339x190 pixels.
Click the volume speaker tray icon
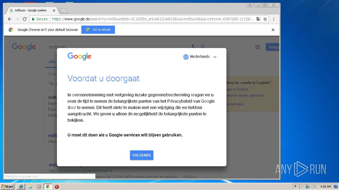[314, 187]
